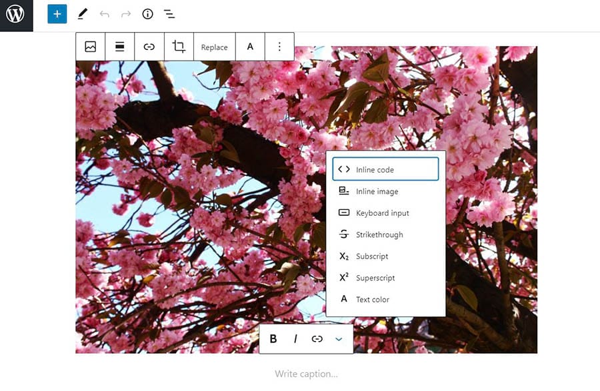
Task: Insert link from image block toolbar
Action: click(x=149, y=47)
